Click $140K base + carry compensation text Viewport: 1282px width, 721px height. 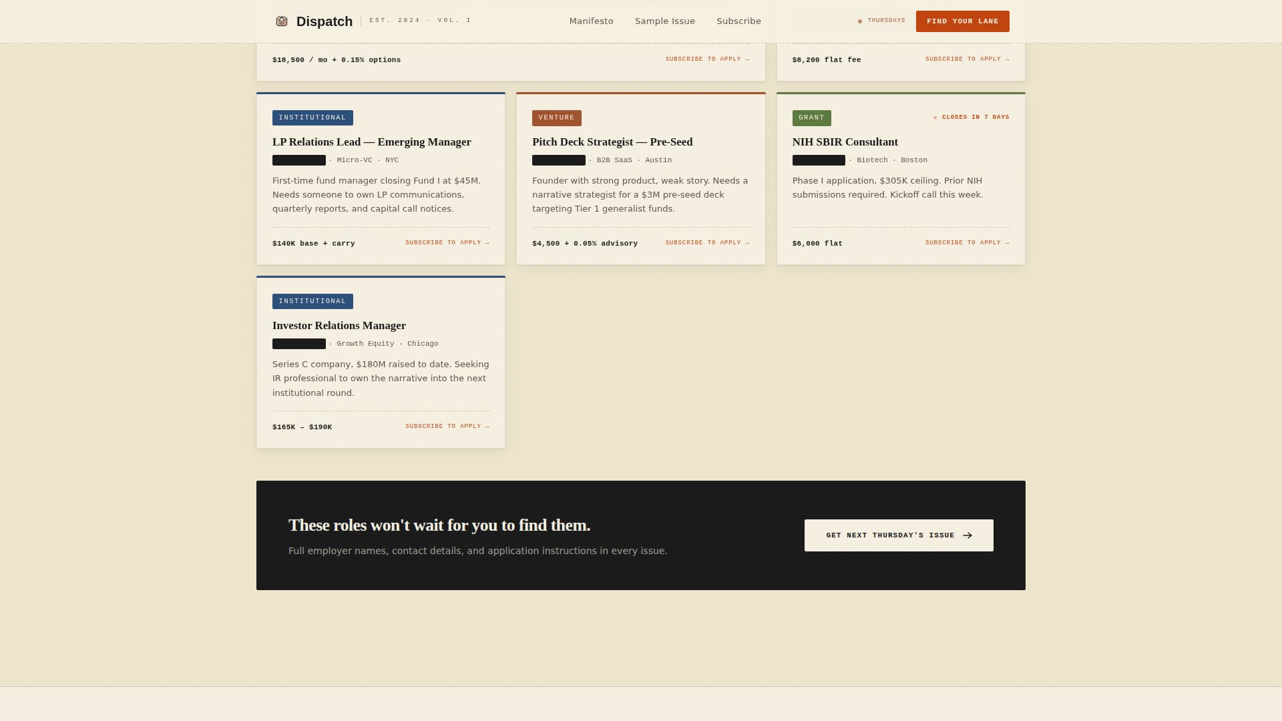click(x=314, y=244)
